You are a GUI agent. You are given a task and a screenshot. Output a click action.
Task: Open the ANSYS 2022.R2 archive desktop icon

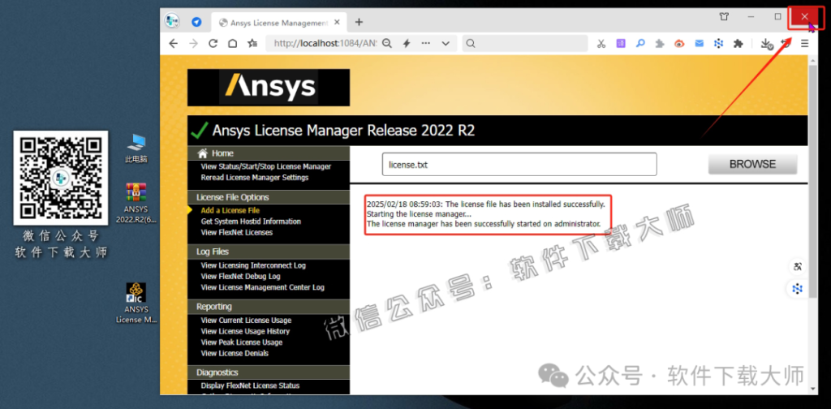pyautogui.click(x=136, y=204)
